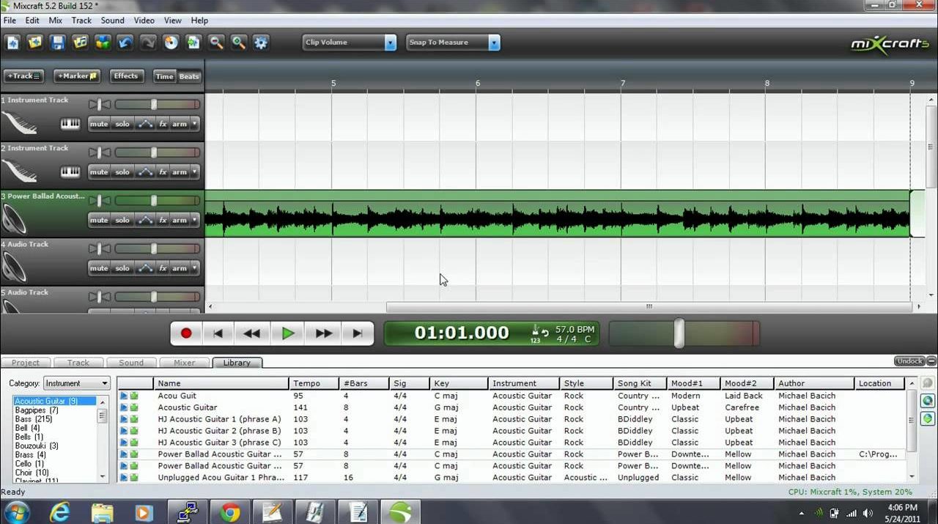The width and height of the screenshot is (938, 524).
Task: Click the Burn CD disc icon
Action: click(171, 43)
